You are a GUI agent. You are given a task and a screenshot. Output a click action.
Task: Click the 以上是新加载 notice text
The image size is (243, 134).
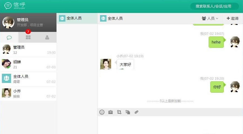pyautogui.click(x=170, y=101)
